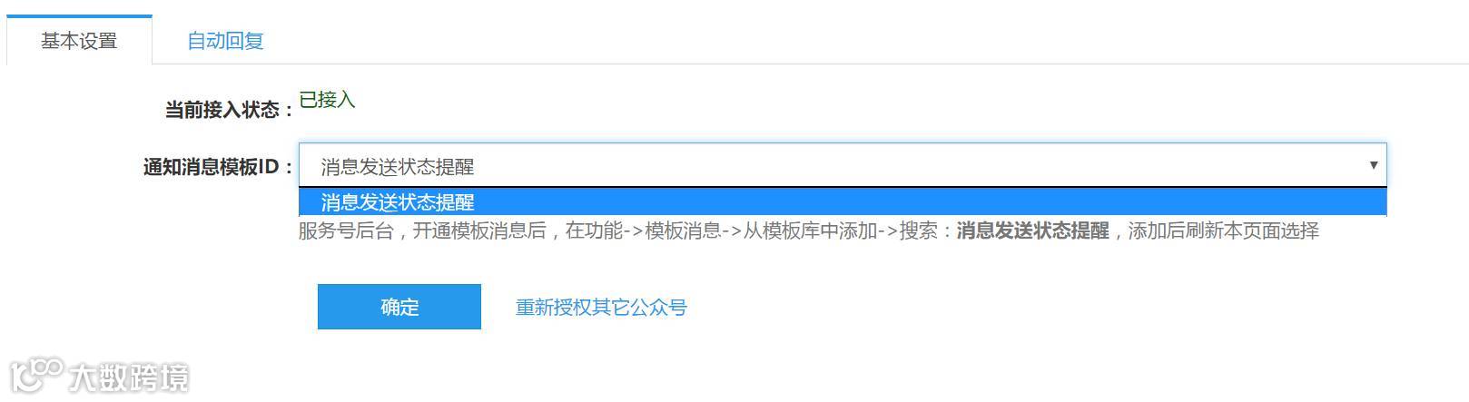Click the 大数跨境 watermark logo icon

click(x=36, y=374)
